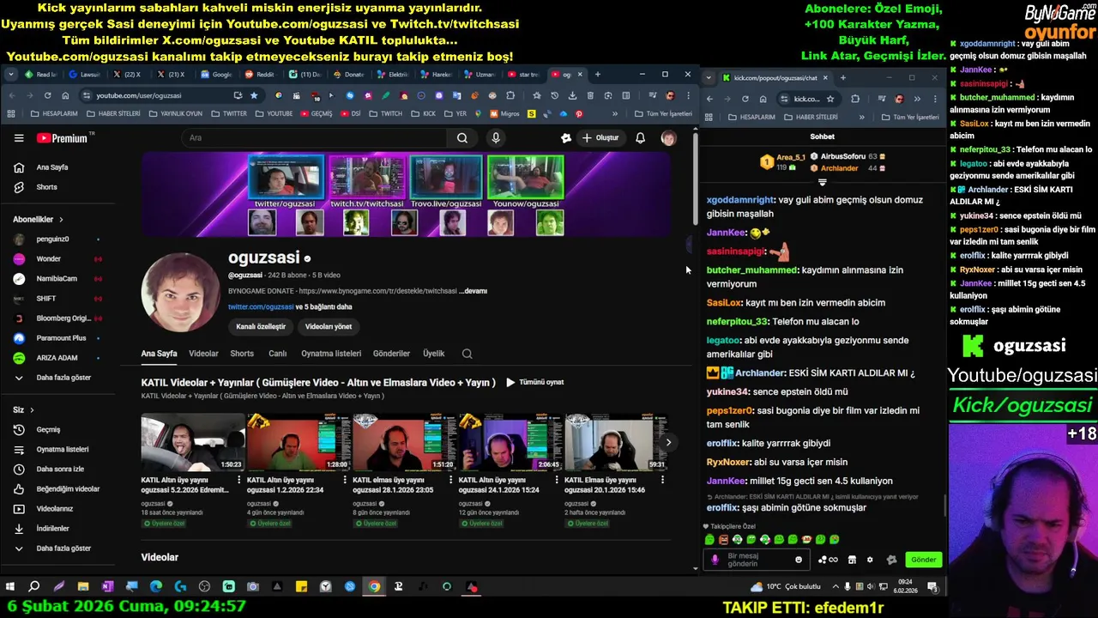Switch to Canlı channel tab

pyautogui.click(x=278, y=354)
